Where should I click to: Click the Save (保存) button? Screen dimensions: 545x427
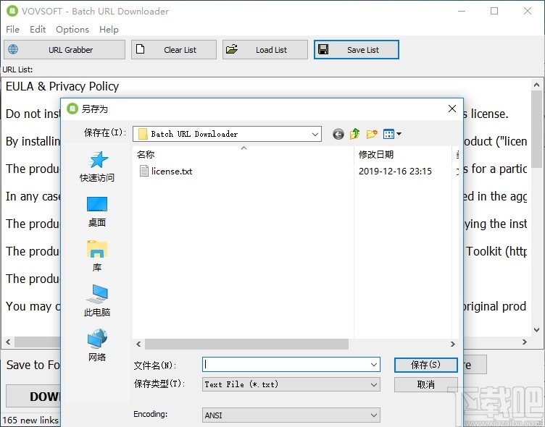click(x=426, y=365)
